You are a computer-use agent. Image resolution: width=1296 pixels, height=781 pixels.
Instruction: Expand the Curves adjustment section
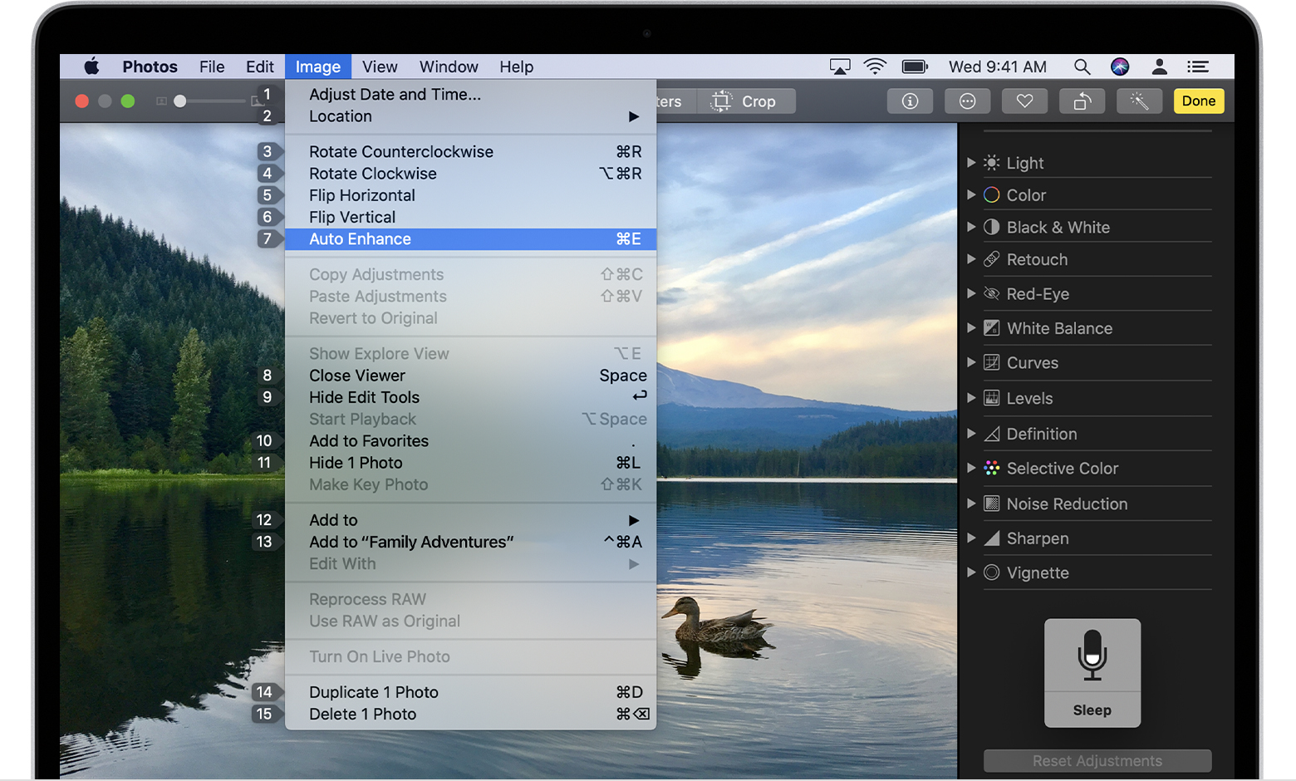(x=971, y=363)
